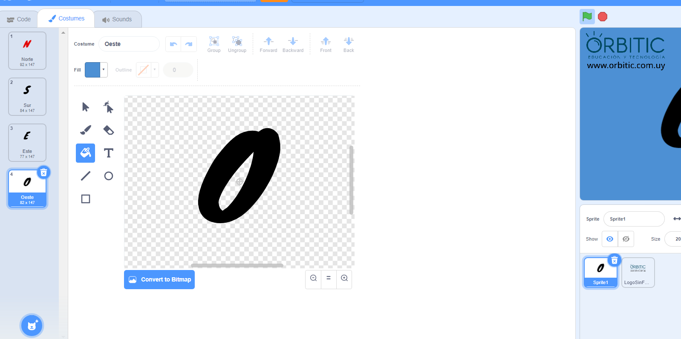The width and height of the screenshot is (681, 339).
Task: Click the blue Fill color swatch
Action: pyautogui.click(x=92, y=70)
